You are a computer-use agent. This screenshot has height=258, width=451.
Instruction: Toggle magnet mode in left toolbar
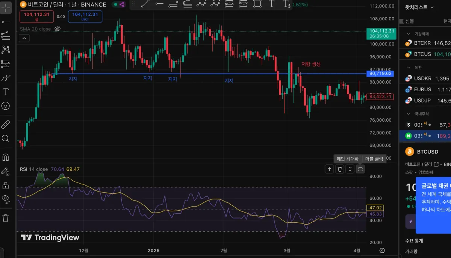click(x=6, y=157)
